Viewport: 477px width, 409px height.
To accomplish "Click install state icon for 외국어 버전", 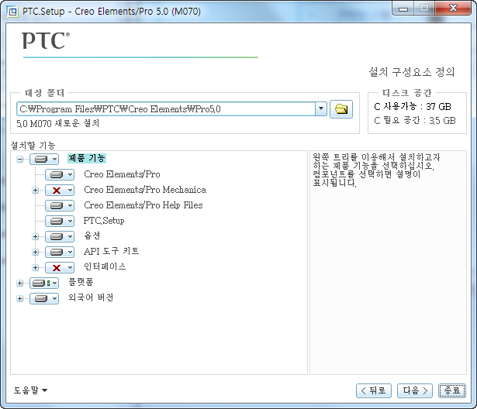I will [x=41, y=299].
